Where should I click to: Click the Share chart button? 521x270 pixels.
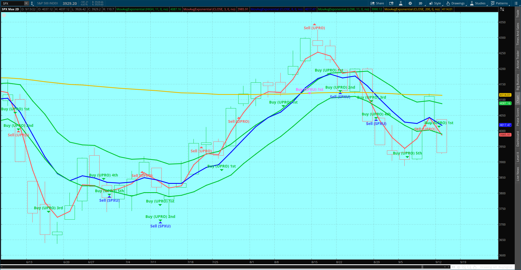(x=377, y=3)
